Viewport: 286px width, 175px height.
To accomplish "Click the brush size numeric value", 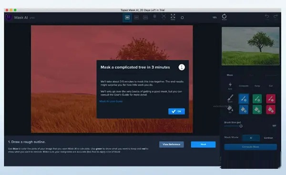I will coord(274,126).
